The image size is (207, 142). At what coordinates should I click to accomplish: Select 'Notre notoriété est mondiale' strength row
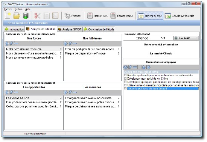point(34,49)
